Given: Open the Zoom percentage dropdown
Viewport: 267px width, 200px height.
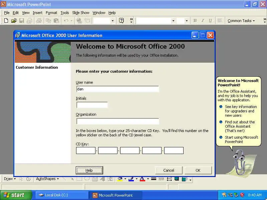Looking at the screenshot, I should [x=112, y=21].
